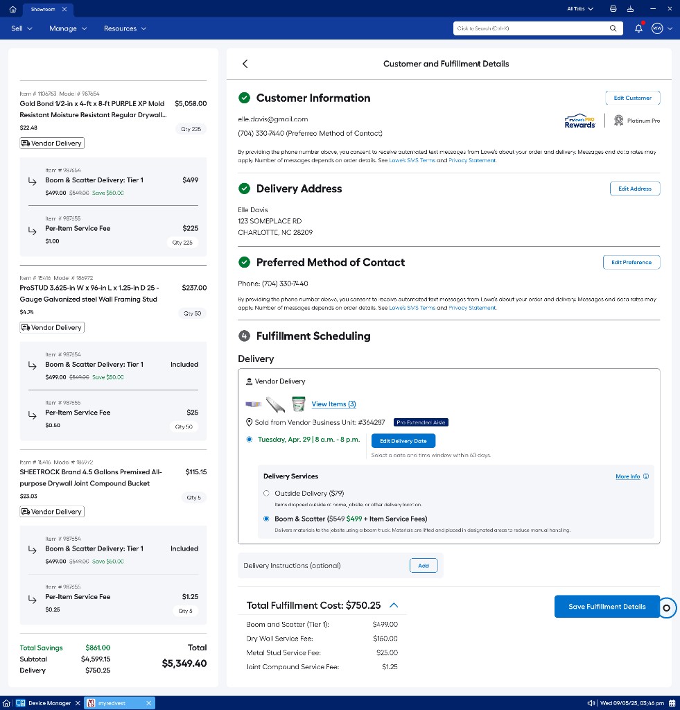Click the Pro Extended Aisle badge
The width and height of the screenshot is (680, 710).
pyautogui.click(x=421, y=422)
